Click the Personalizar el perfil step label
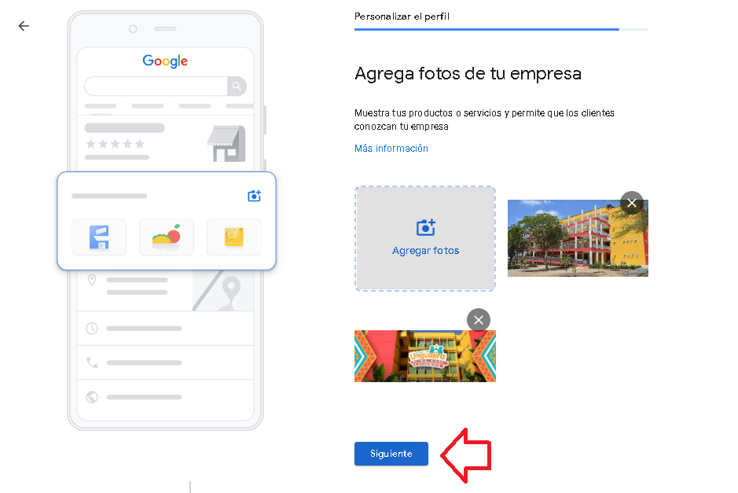Image resolution: width=738 pixels, height=493 pixels. click(x=402, y=17)
